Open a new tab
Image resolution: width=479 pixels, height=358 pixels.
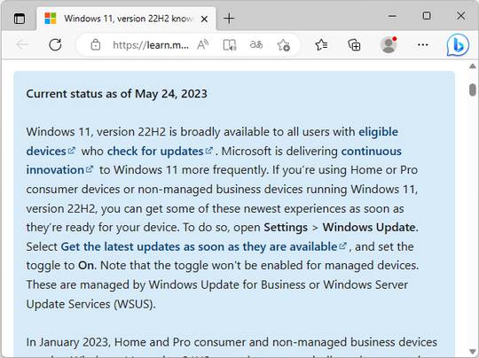point(229,19)
